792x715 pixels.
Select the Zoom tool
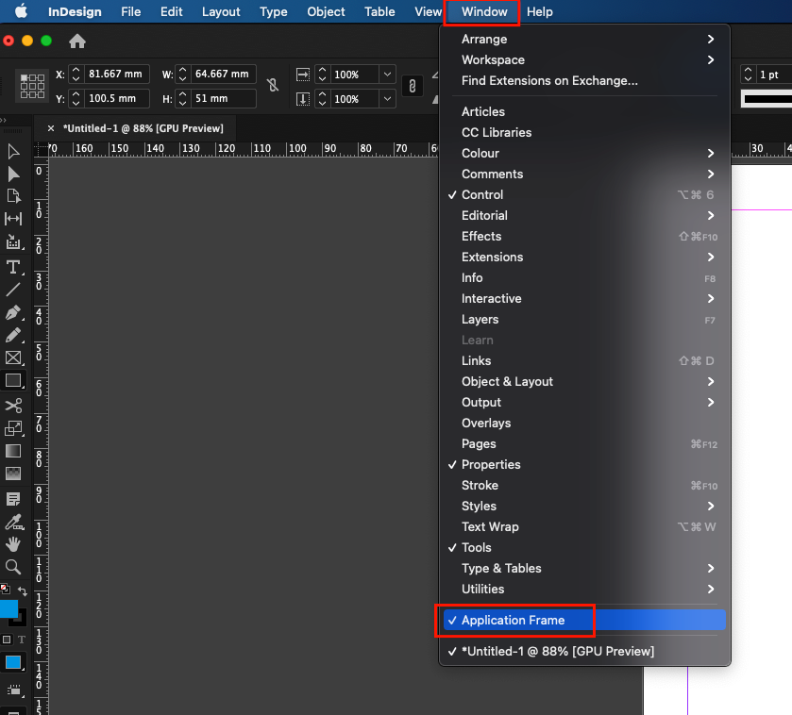pyautogui.click(x=13, y=566)
